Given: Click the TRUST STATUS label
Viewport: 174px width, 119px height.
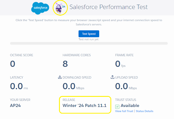Looking at the screenshot, I should pyautogui.click(x=125, y=100).
